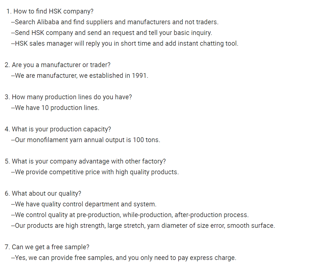Image resolution: width=334 pixels, height=267 pixels.
Task: Click the 'We provide competitive price' answer
Action: [x=95, y=172]
